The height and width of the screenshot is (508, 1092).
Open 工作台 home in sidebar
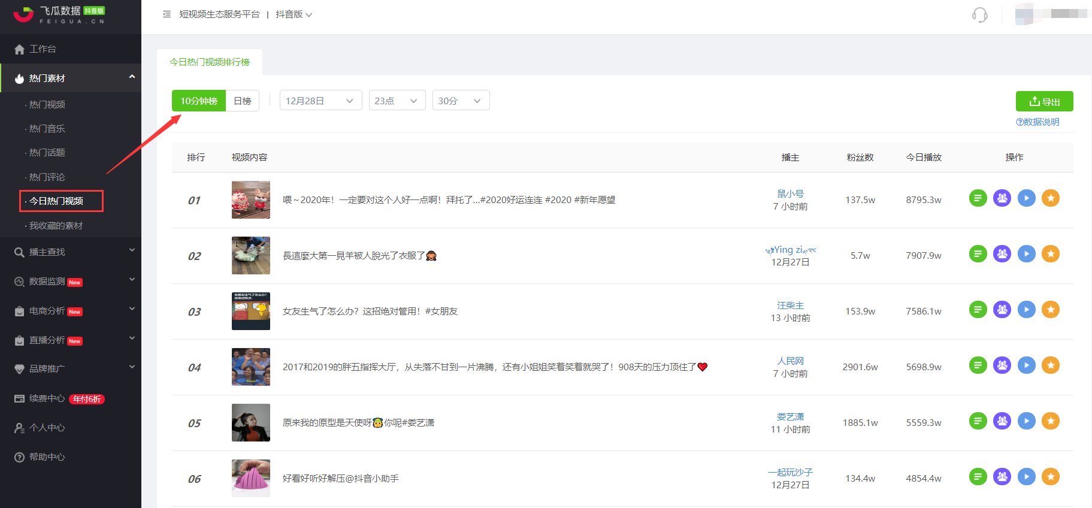click(71, 49)
